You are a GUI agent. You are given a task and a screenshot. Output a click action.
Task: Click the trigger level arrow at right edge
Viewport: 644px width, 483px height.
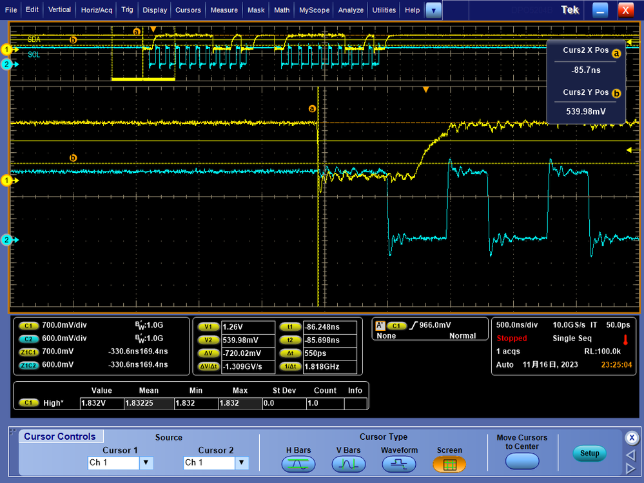pyautogui.click(x=632, y=150)
